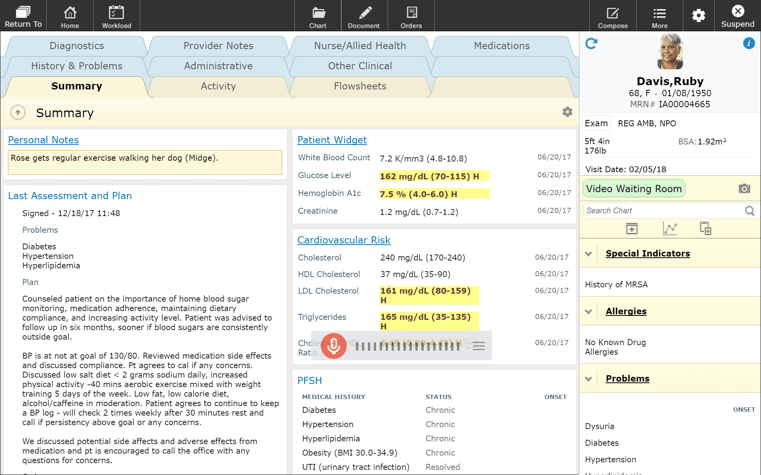761x475 pixels.
Task: Click the upload/export chart icon
Action: (x=632, y=229)
